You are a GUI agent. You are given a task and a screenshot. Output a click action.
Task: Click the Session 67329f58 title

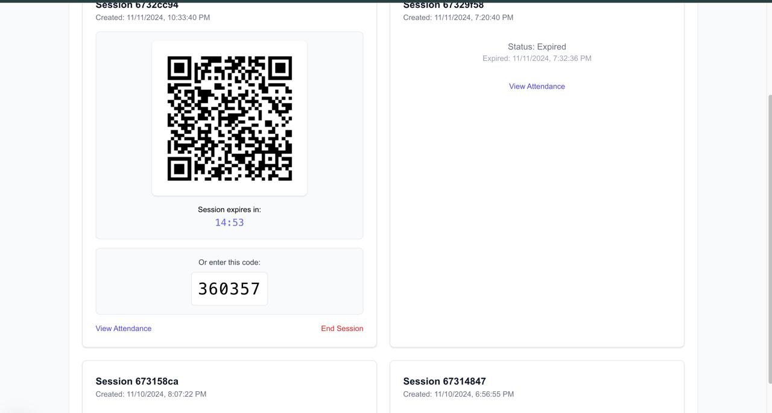[x=443, y=5]
